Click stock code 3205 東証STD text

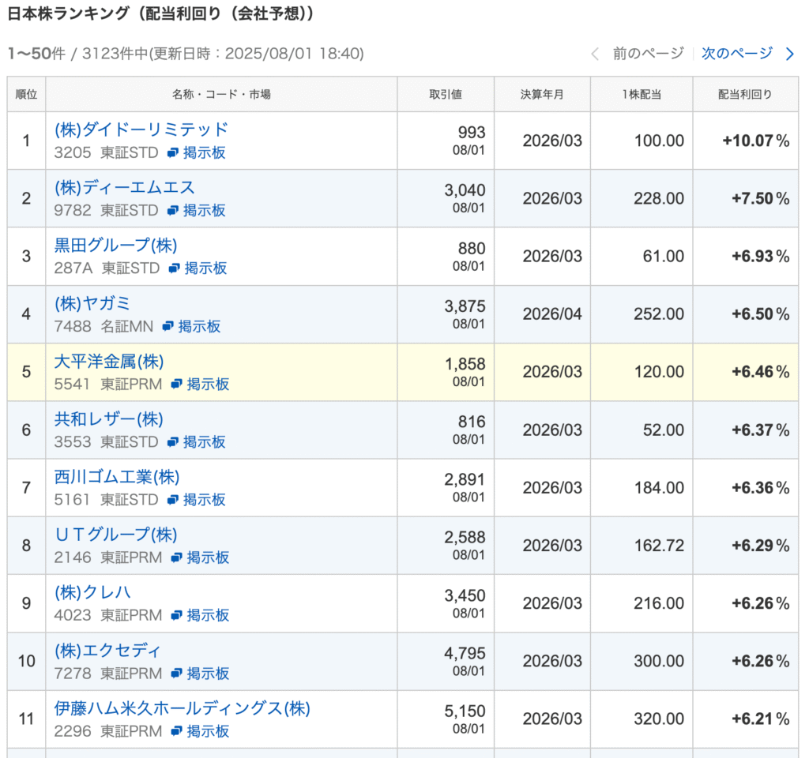[x=107, y=152]
